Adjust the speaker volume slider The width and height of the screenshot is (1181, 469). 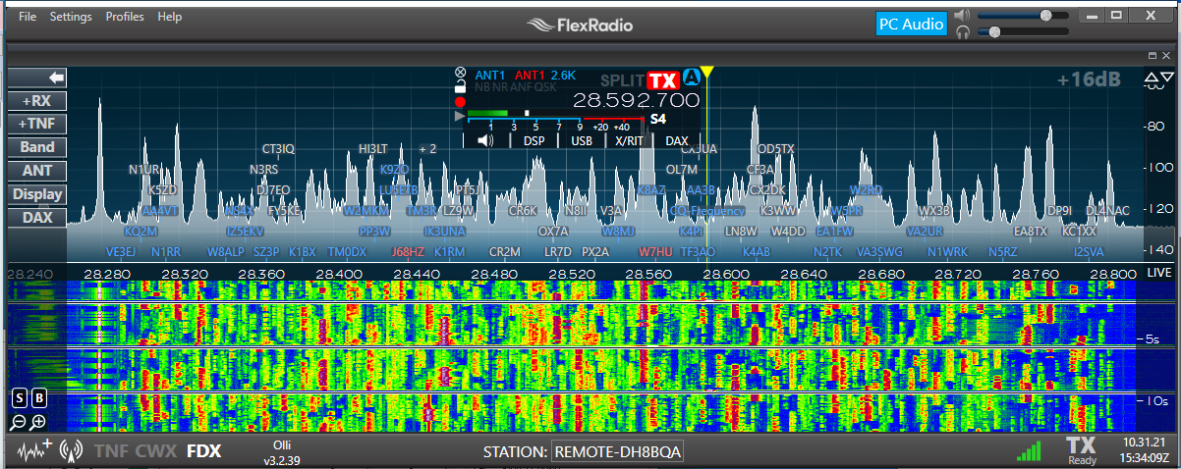point(1024,15)
